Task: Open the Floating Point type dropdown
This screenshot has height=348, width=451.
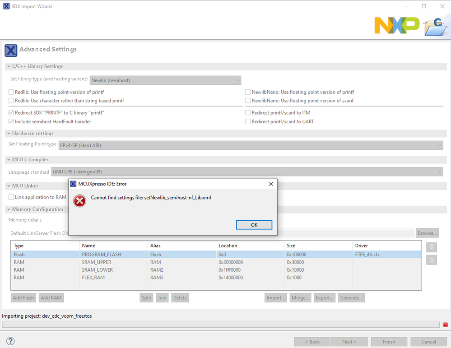Action: click(251, 145)
